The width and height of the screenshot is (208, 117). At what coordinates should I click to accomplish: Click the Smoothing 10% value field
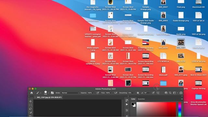tap(130, 93)
